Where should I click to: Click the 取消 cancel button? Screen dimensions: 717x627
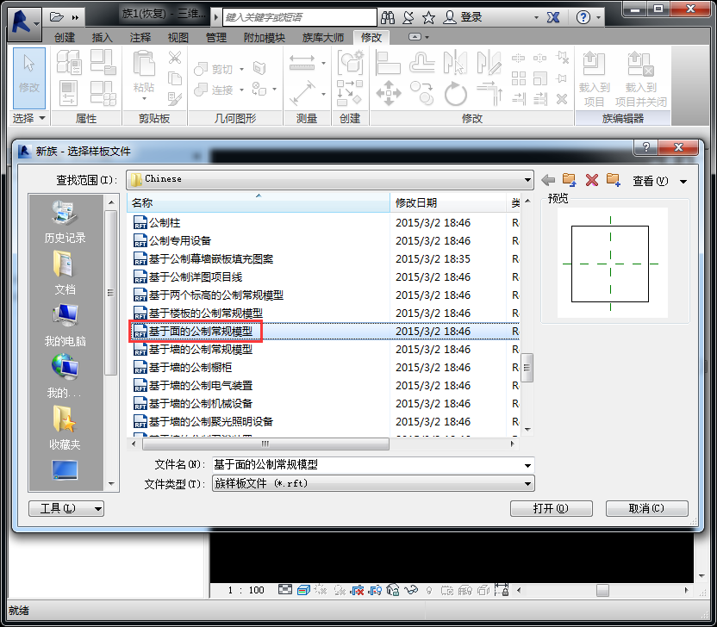[645, 509]
